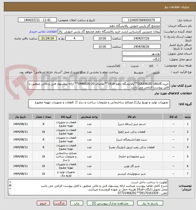Click the تعداد / مقدار column header
The height and width of the screenshot is (210, 196).
43,117
